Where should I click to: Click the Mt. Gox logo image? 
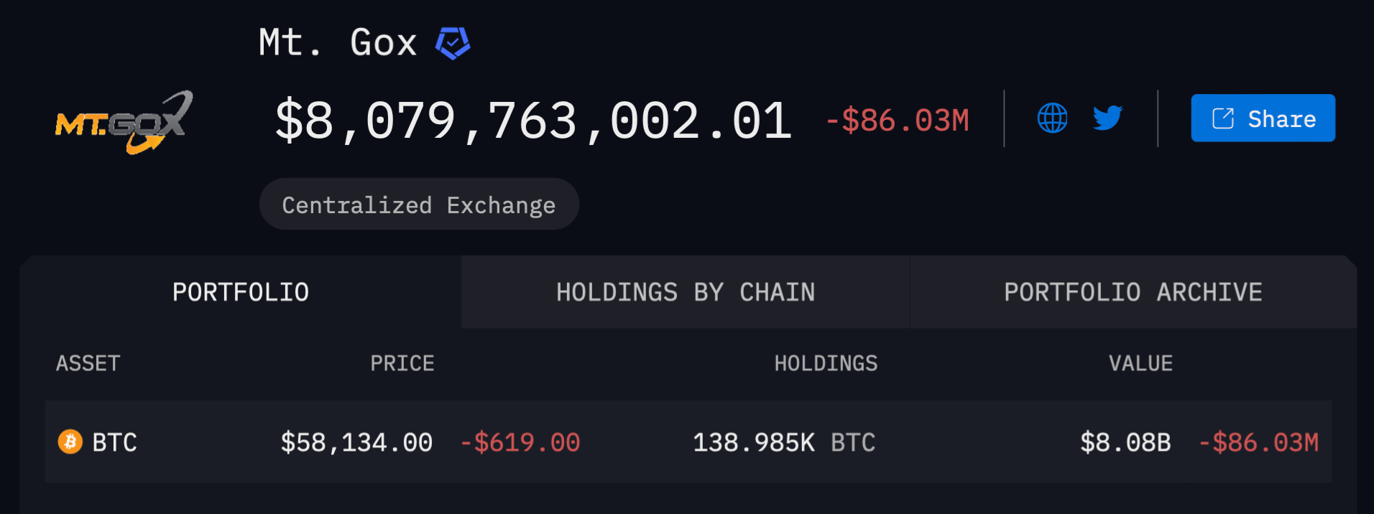124,122
